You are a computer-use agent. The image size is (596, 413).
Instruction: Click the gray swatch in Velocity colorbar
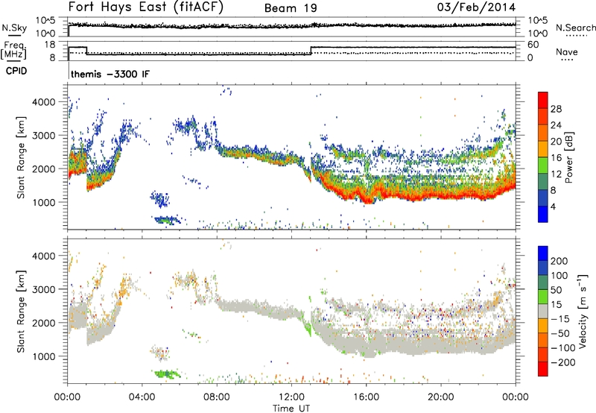[x=543, y=311]
